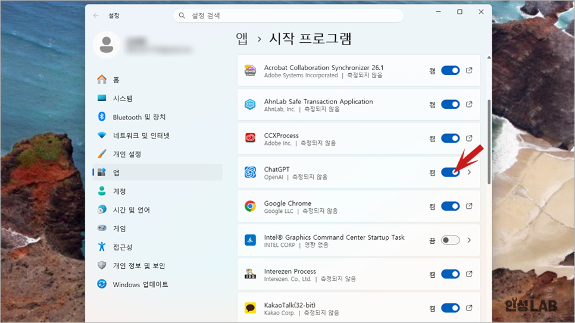Screen dimensions: 575x323
Task: Click the KakaoTalk app icon
Action: (250, 308)
